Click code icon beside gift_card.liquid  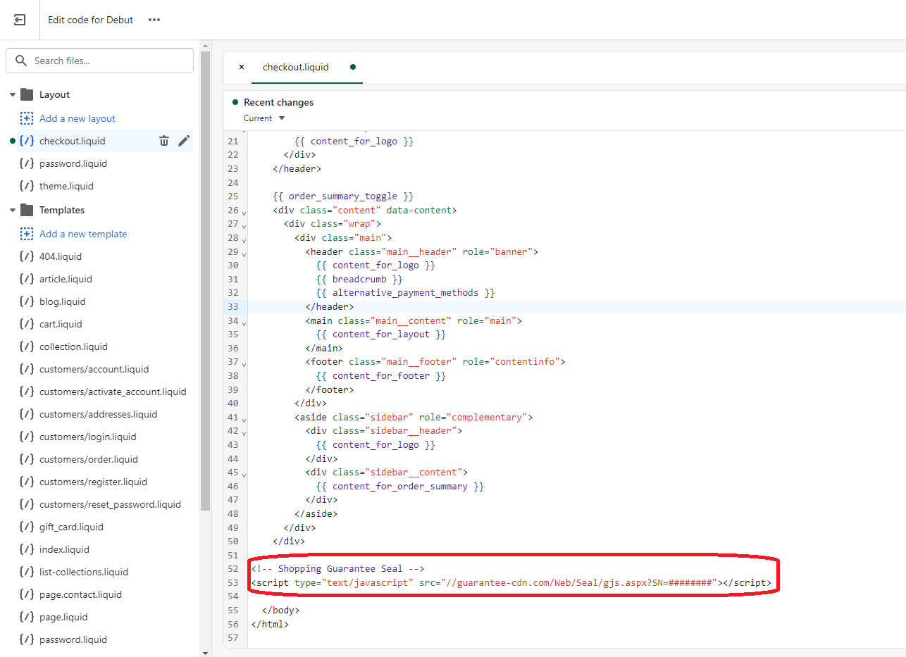(x=27, y=527)
